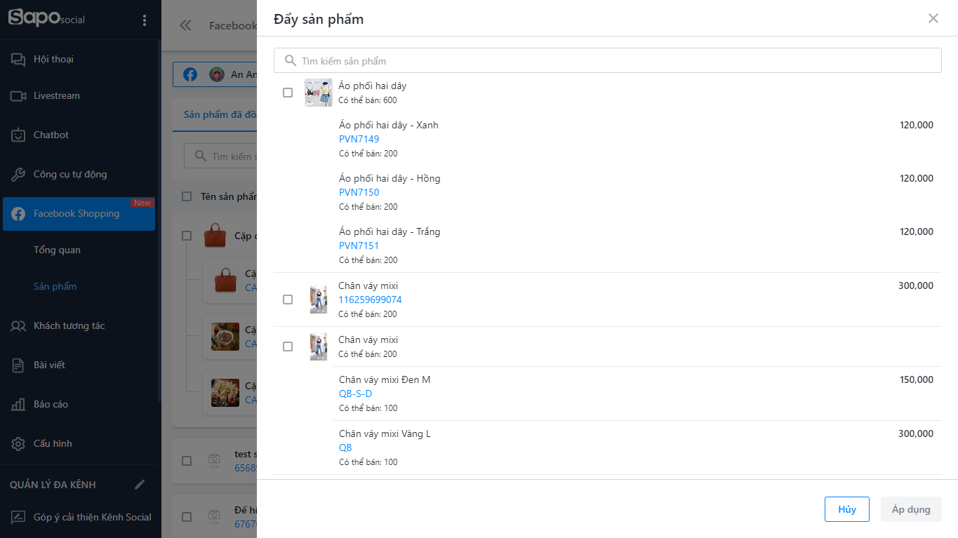Click the Áo phối hai dây product thumbnail
Viewport: 958px width, 538px height.
(x=318, y=93)
